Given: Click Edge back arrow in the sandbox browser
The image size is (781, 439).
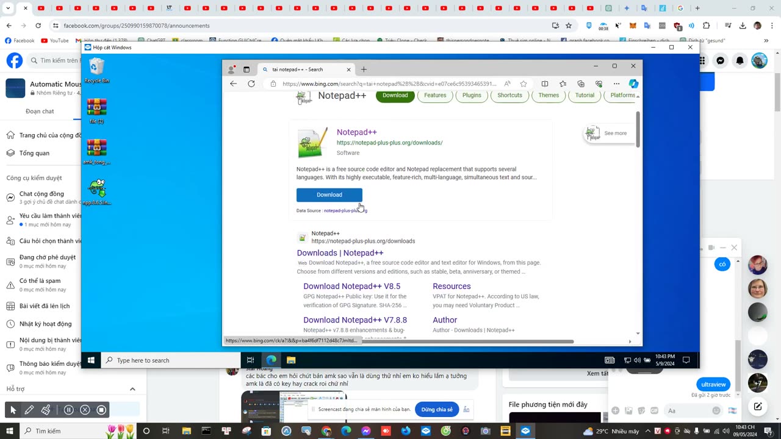Looking at the screenshot, I should coord(233,84).
